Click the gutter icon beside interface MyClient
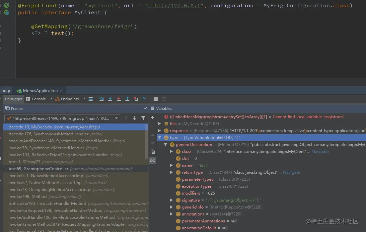The width and height of the screenshot is (366, 232). tap(6, 12)
